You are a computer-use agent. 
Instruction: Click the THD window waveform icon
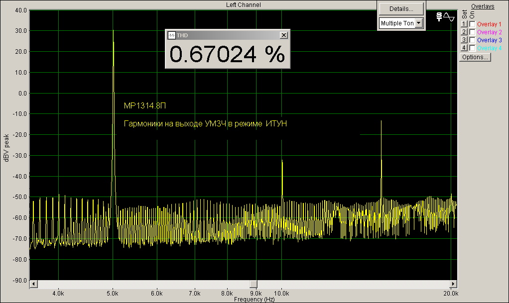pos(171,35)
